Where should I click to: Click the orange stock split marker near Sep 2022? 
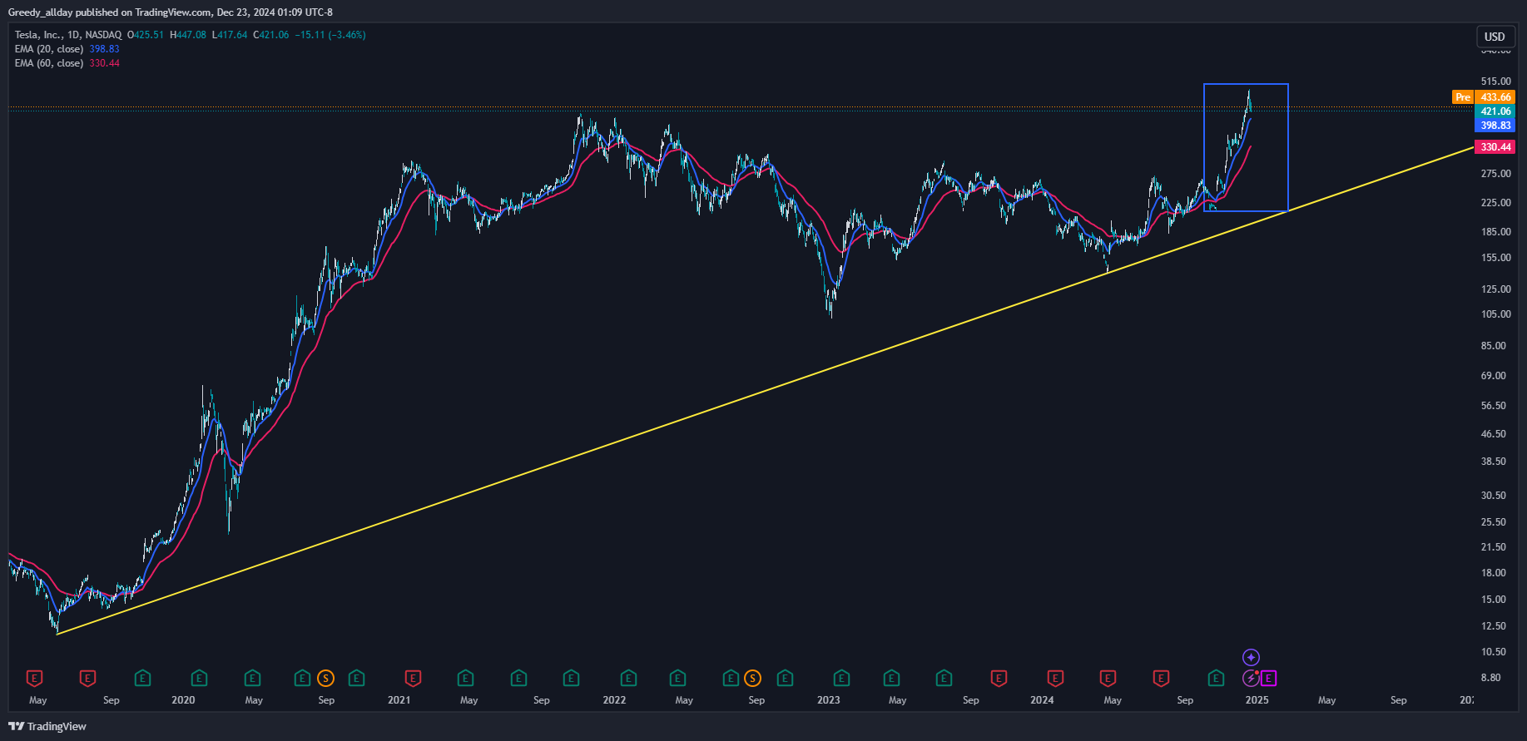click(753, 679)
